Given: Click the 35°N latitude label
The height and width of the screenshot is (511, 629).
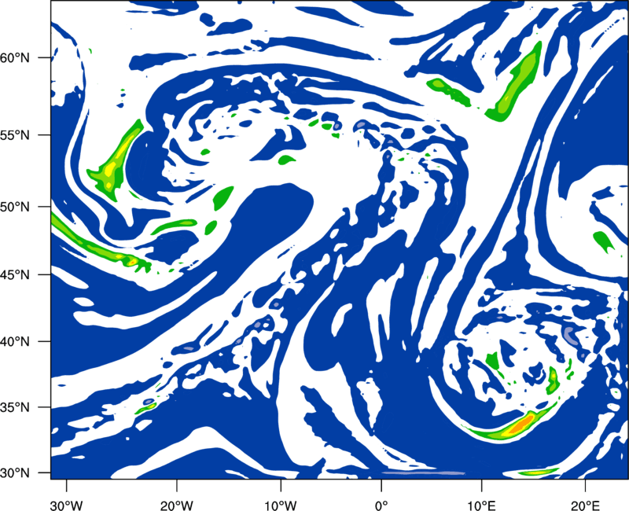Looking at the screenshot, I should pyautogui.click(x=15, y=407).
